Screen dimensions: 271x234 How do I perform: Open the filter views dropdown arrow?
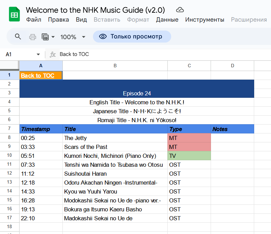[x=53, y=37]
